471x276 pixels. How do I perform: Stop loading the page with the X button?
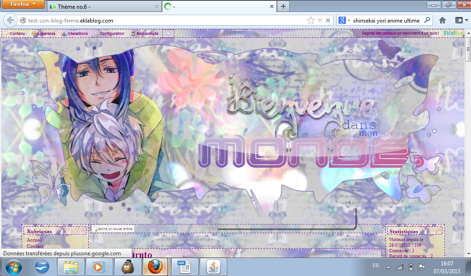coord(328,20)
